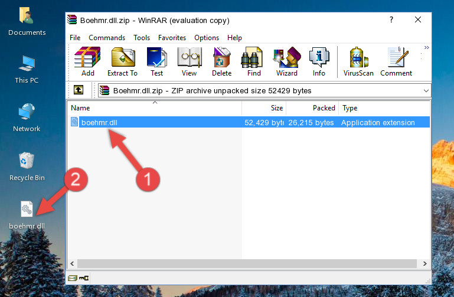Go up one folder level
This screenshot has height=297, width=454.
click(x=79, y=90)
